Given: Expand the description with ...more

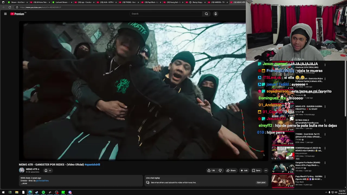Looking at the screenshot, I should tap(24, 183).
